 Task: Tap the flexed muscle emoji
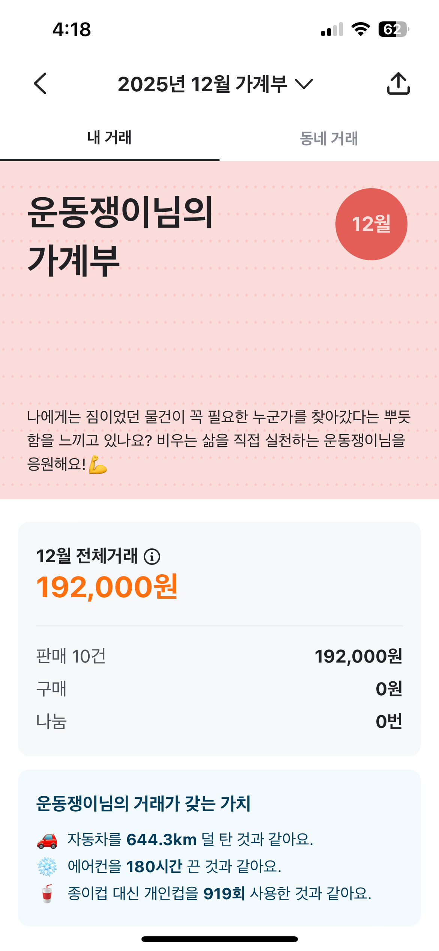click(x=98, y=465)
